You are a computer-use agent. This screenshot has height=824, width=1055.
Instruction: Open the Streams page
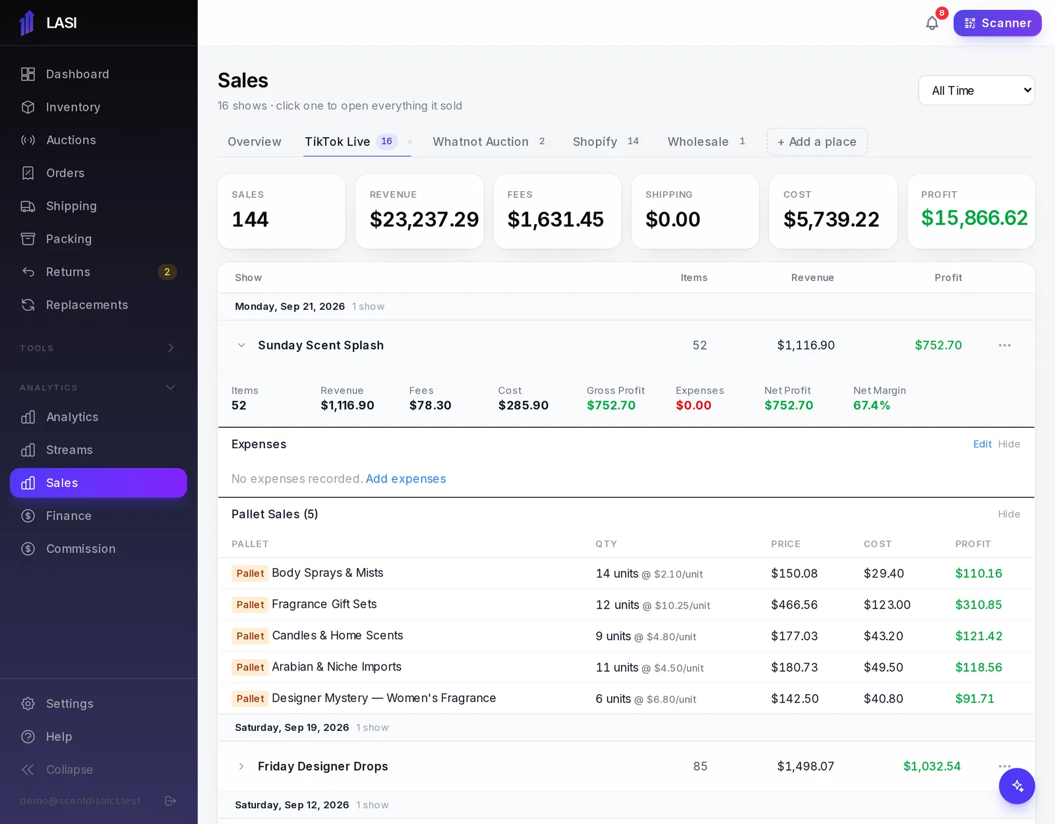pos(98,450)
